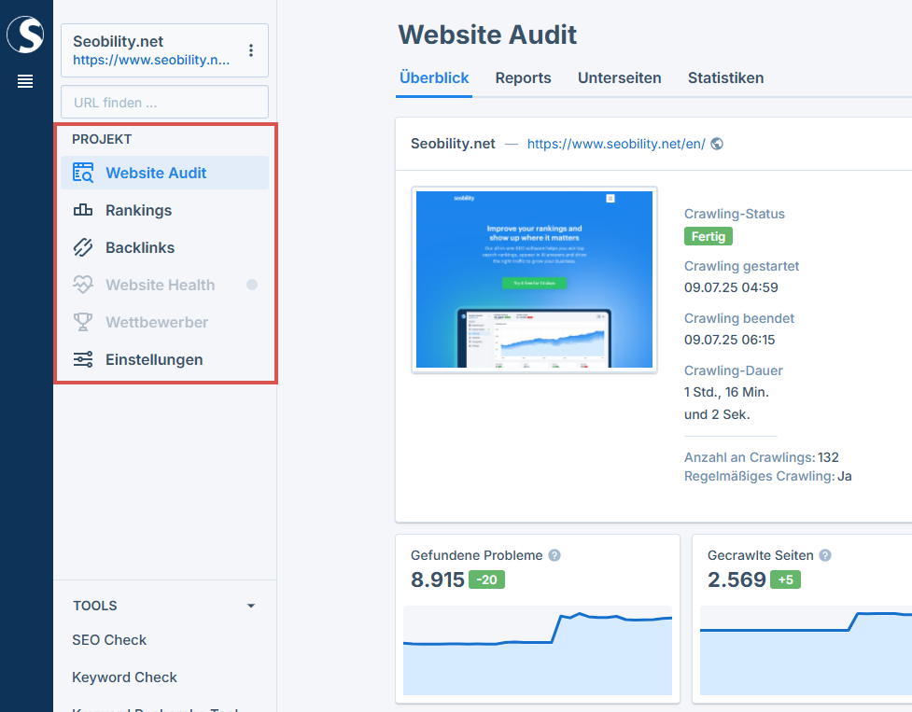Click the +5 change badge
This screenshot has height=712, width=912.
785,579
